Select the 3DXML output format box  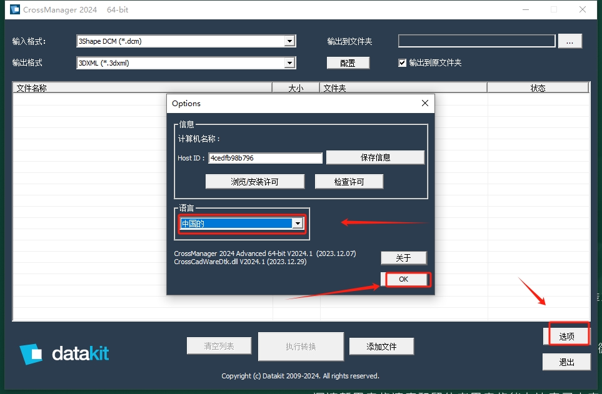[186, 63]
